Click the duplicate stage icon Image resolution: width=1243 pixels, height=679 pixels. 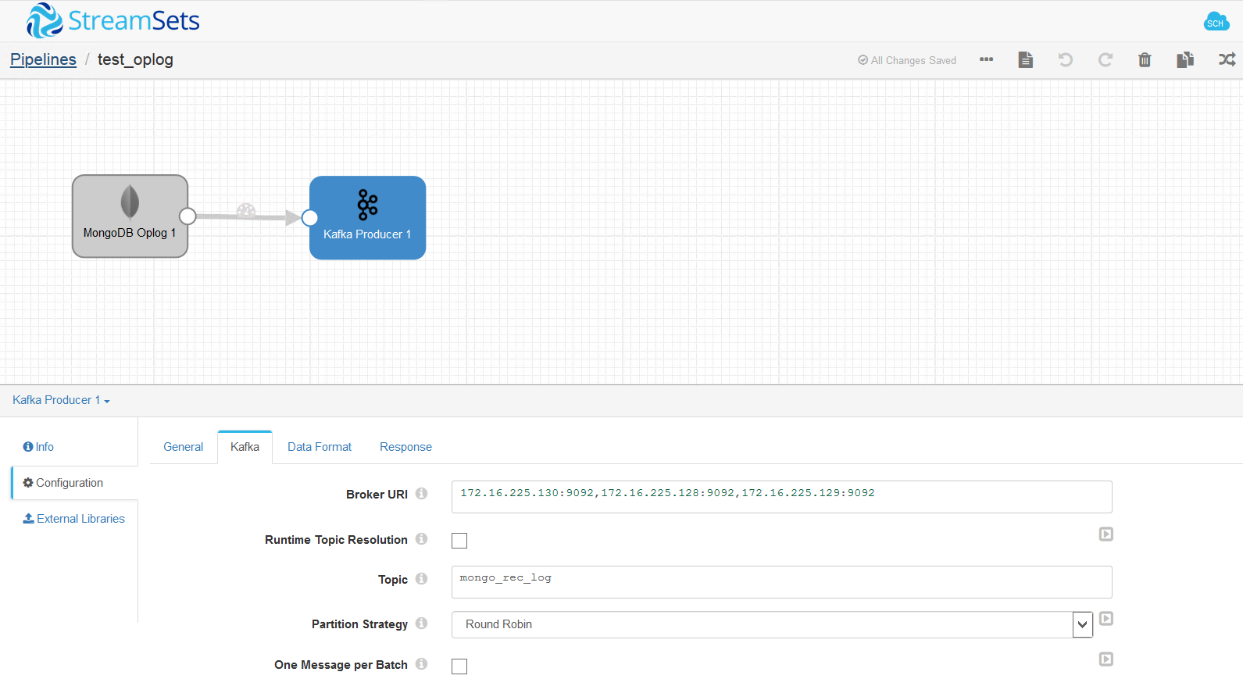tap(1185, 60)
